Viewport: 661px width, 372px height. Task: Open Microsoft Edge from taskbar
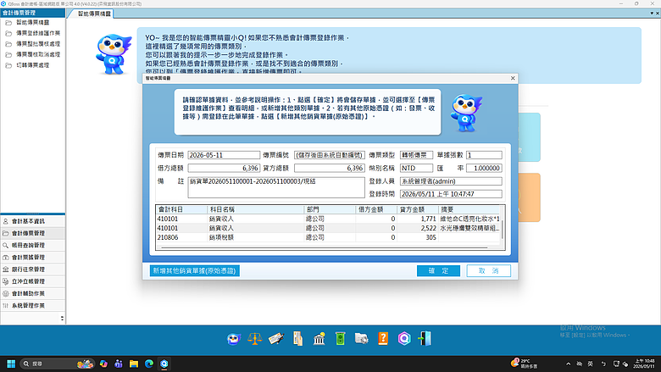click(149, 364)
